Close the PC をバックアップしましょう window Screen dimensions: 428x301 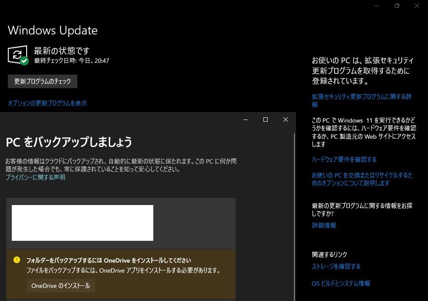point(286,120)
